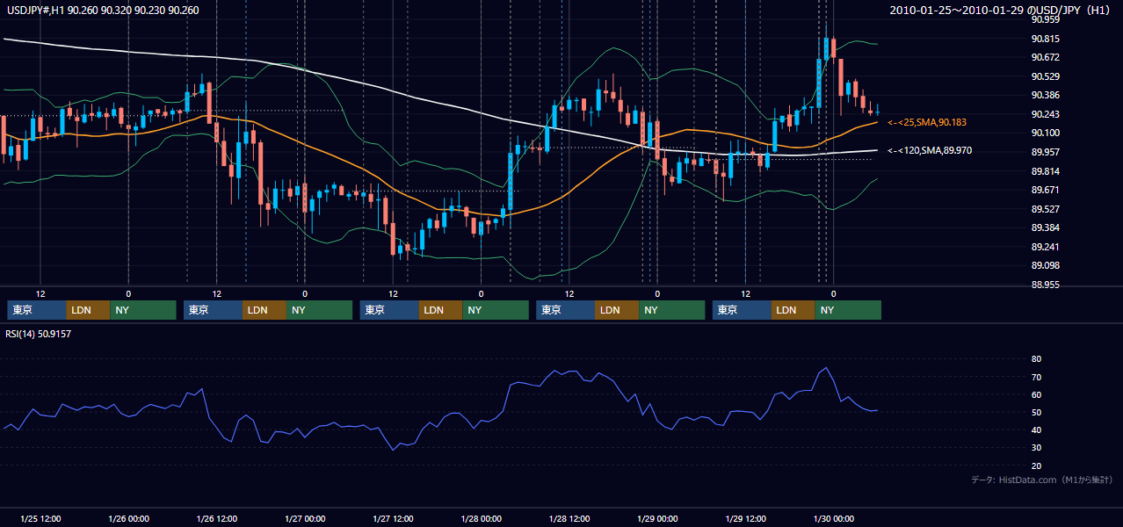Click the 89.384 price axis label

pyautogui.click(x=1046, y=227)
